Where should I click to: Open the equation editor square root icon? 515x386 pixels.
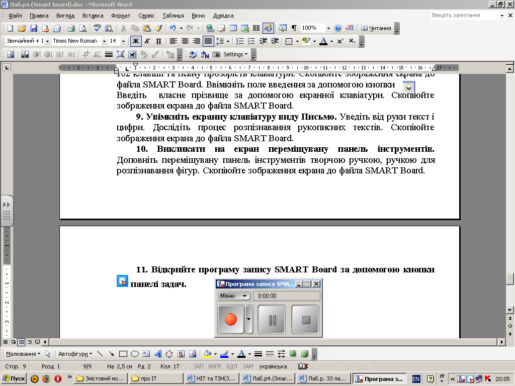350,28
